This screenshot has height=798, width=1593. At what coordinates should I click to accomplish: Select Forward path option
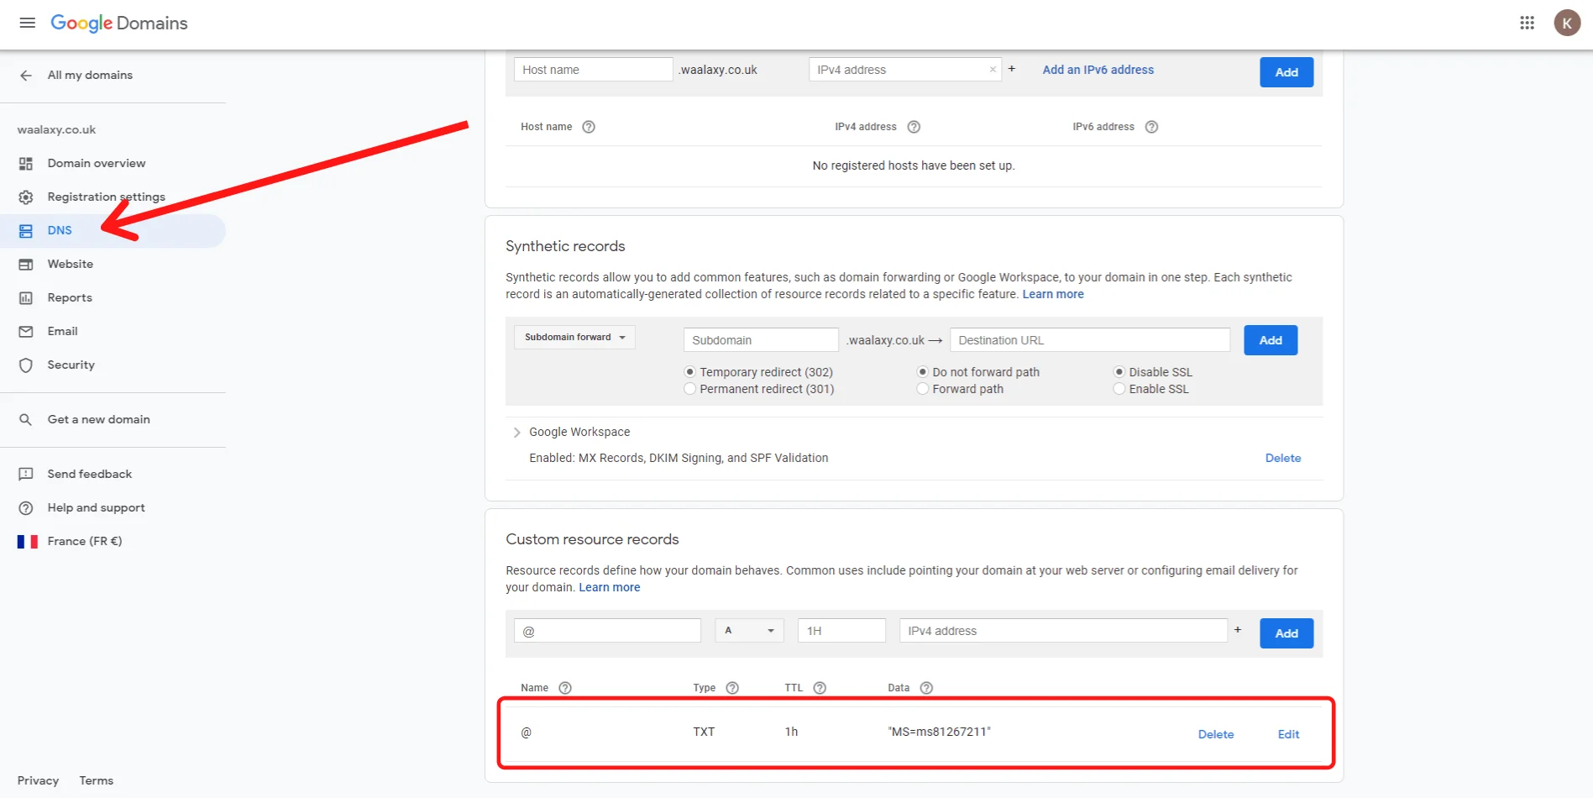pos(922,389)
